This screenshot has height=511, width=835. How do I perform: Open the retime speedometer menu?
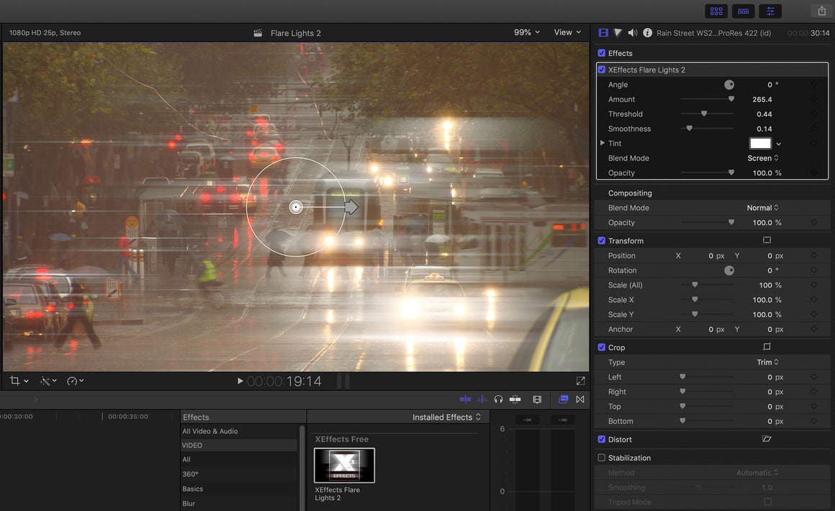75,381
